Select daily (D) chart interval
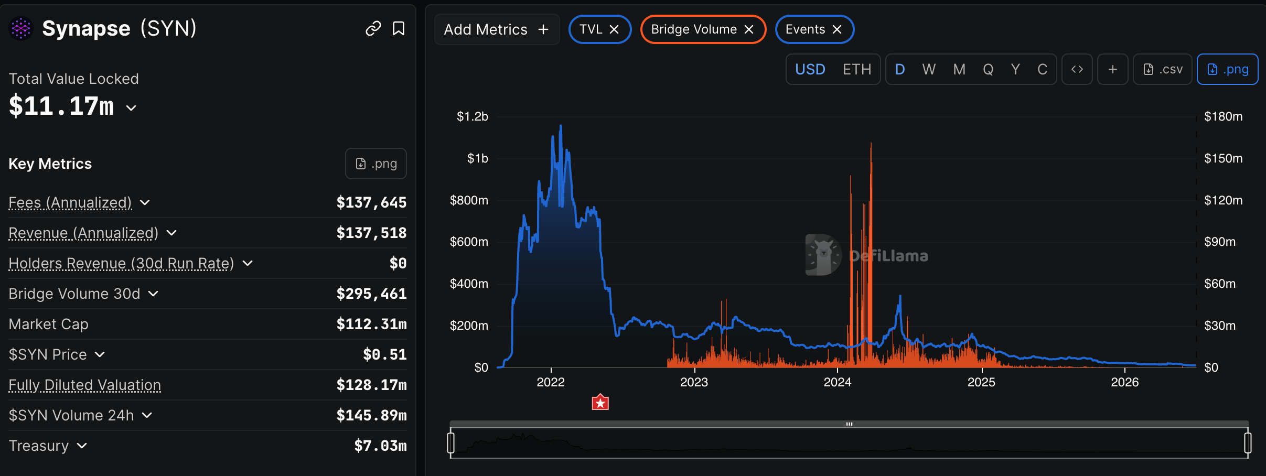This screenshot has width=1266, height=476. coord(900,69)
